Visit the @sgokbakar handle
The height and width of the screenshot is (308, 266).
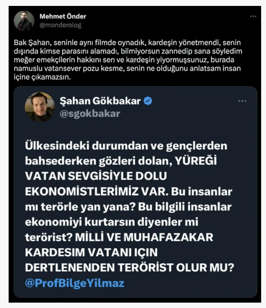pyautogui.click(x=90, y=114)
